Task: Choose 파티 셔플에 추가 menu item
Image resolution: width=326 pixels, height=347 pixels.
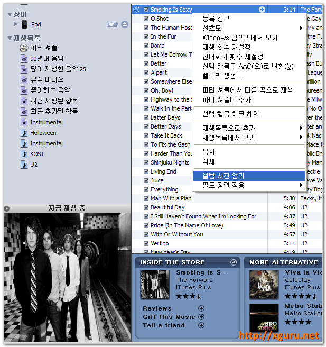Action: pos(249,99)
